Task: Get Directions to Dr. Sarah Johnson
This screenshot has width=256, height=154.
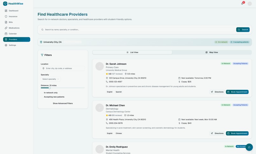Action: click(x=217, y=92)
